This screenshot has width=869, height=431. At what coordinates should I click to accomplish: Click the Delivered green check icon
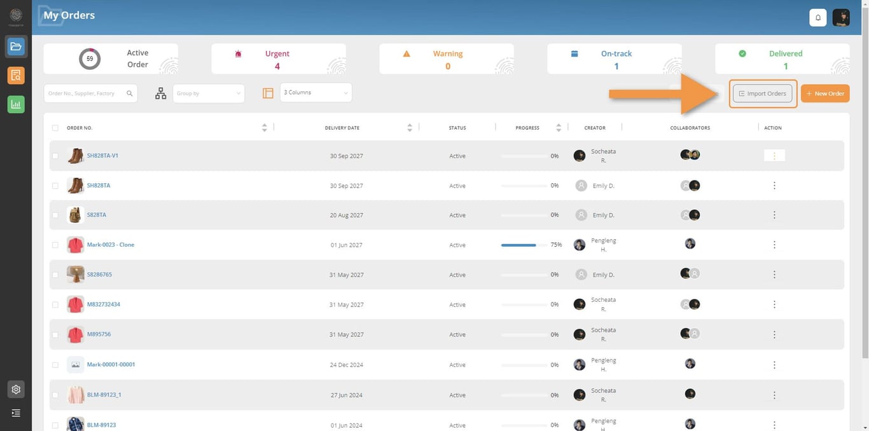[742, 54]
